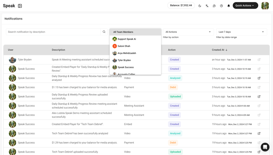This screenshot has width=273, height=155.
Task: Open link for Tech Team Debrief analyzed row
Action: point(259,134)
